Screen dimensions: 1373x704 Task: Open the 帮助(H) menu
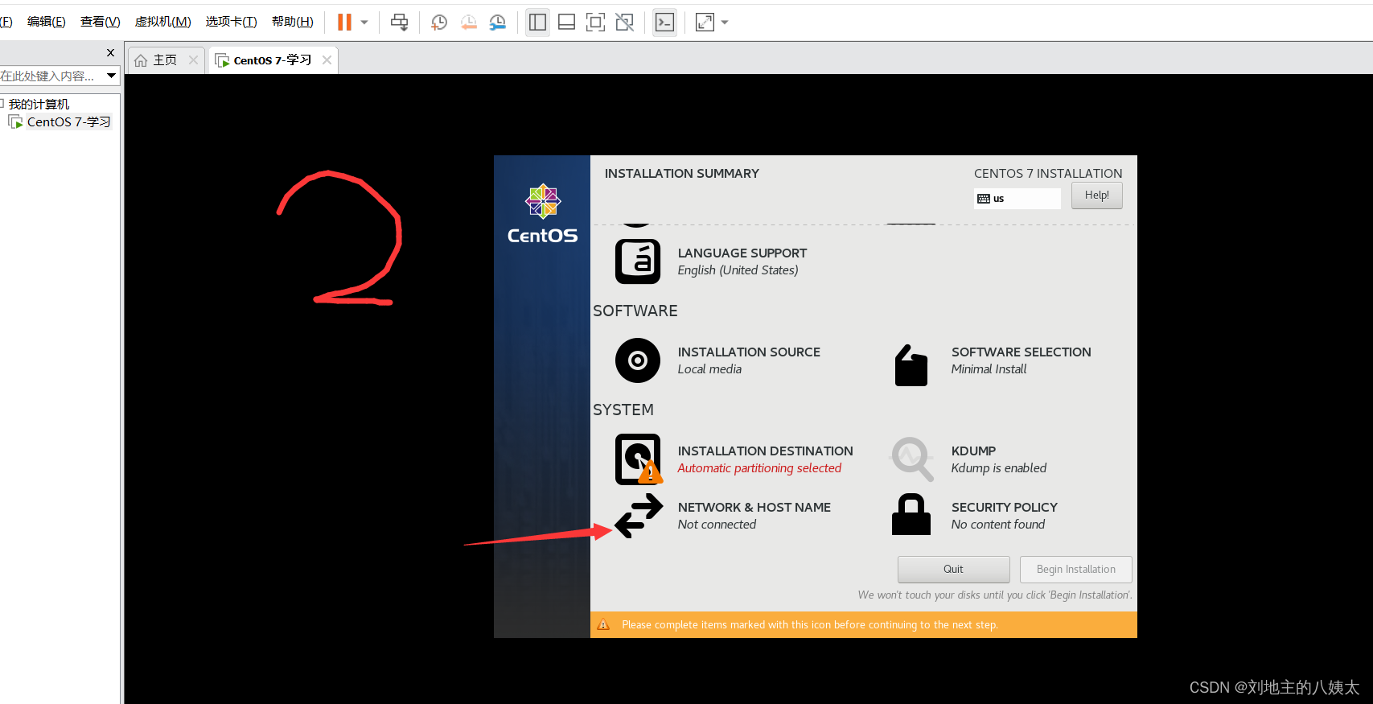pos(293,22)
